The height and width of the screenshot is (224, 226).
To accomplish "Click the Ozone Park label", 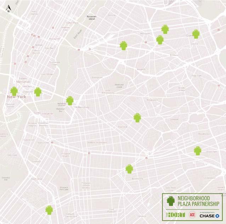I will coord(211,152).
